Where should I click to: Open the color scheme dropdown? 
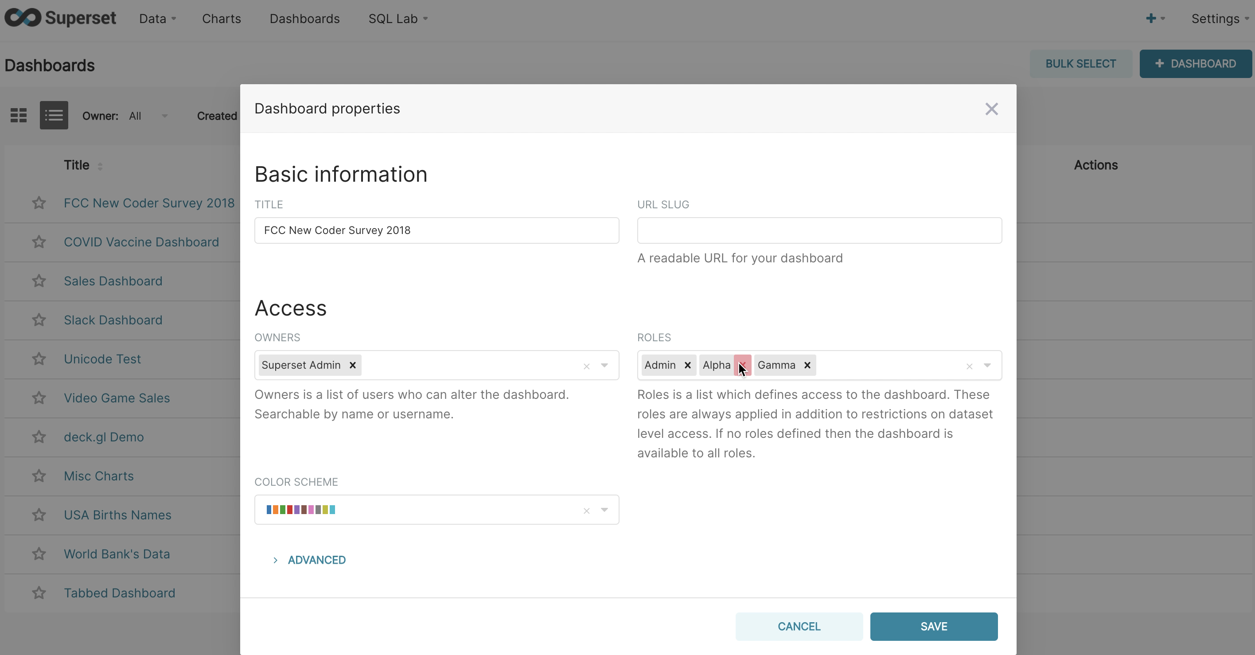tap(604, 510)
